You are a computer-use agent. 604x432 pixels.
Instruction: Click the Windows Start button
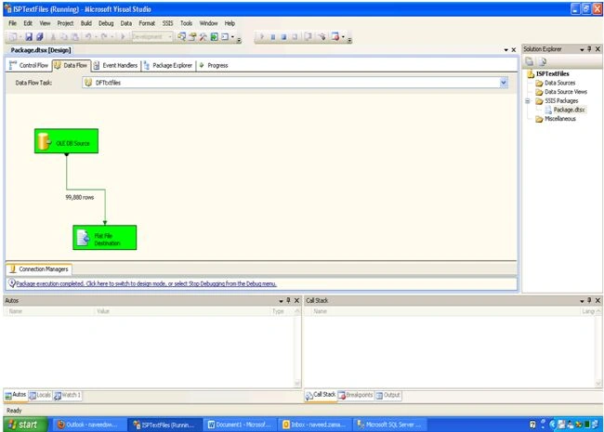coord(26,425)
